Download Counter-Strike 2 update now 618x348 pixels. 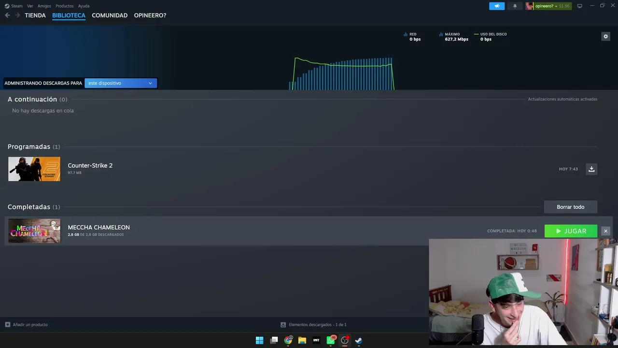click(591, 169)
